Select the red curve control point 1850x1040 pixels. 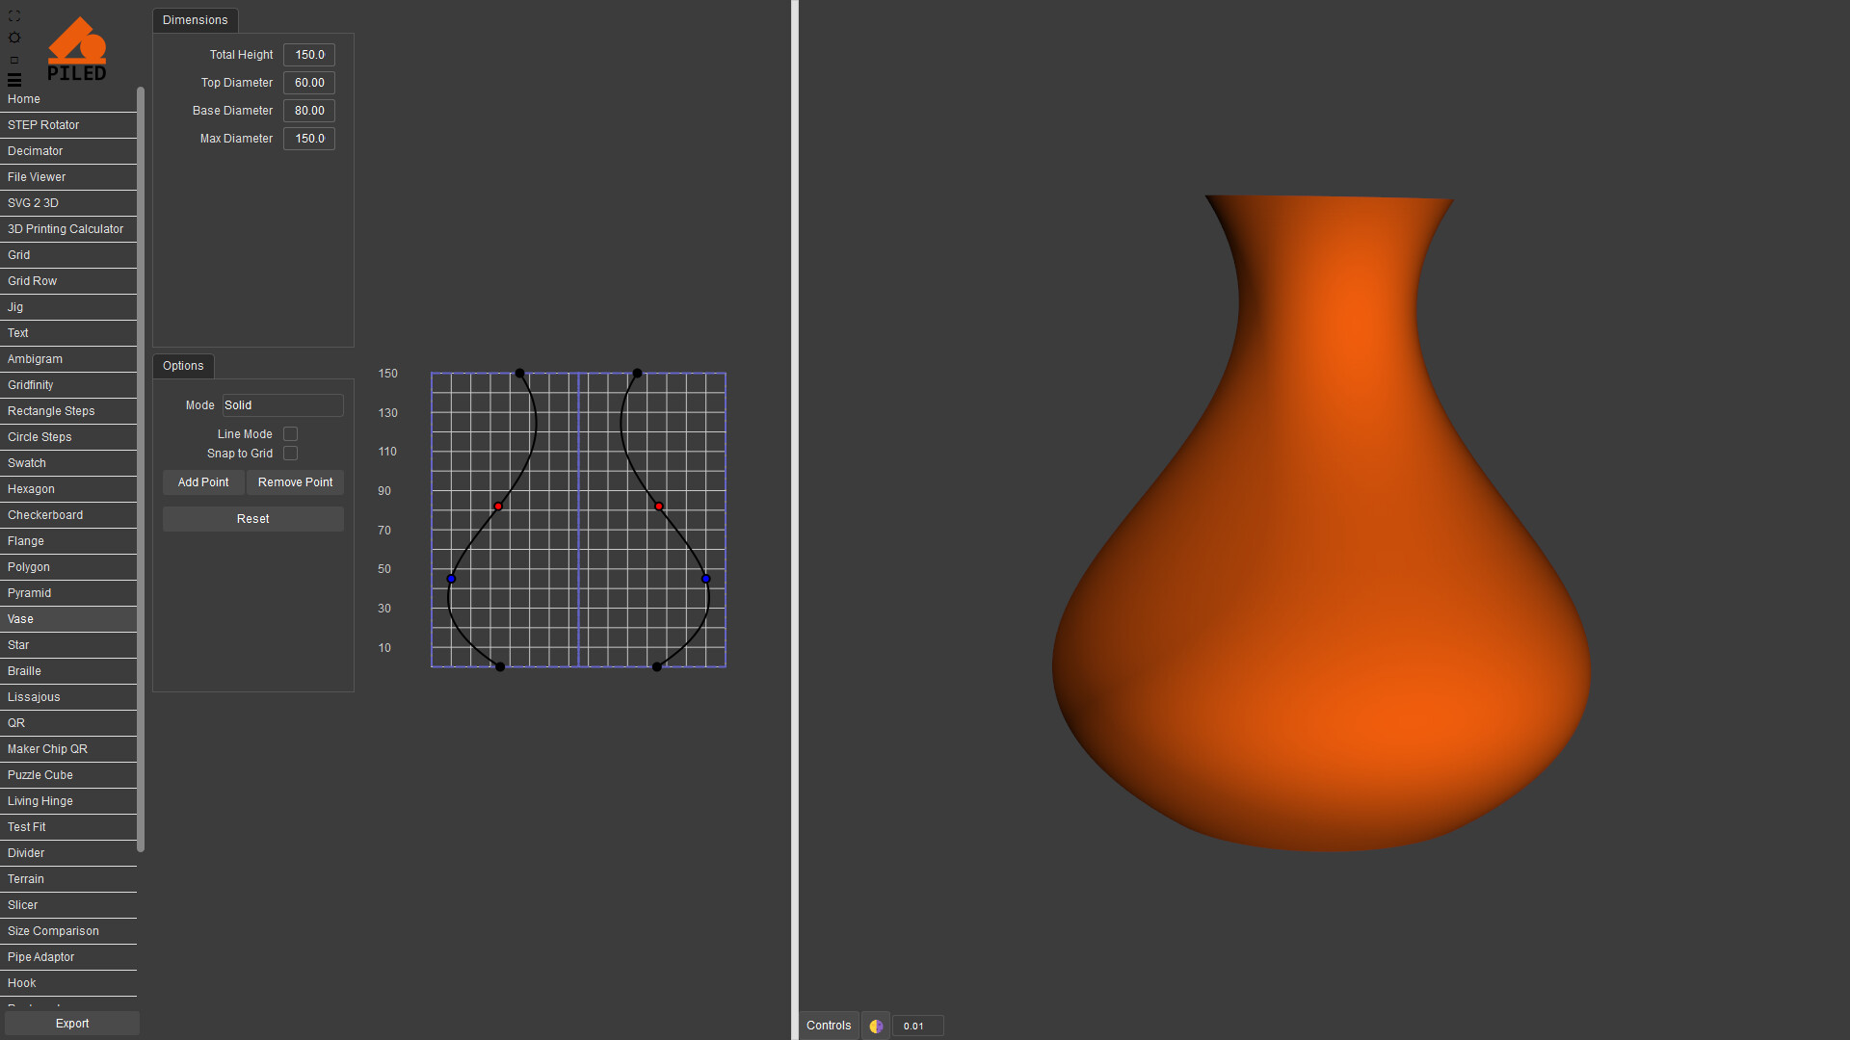[498, 507]
